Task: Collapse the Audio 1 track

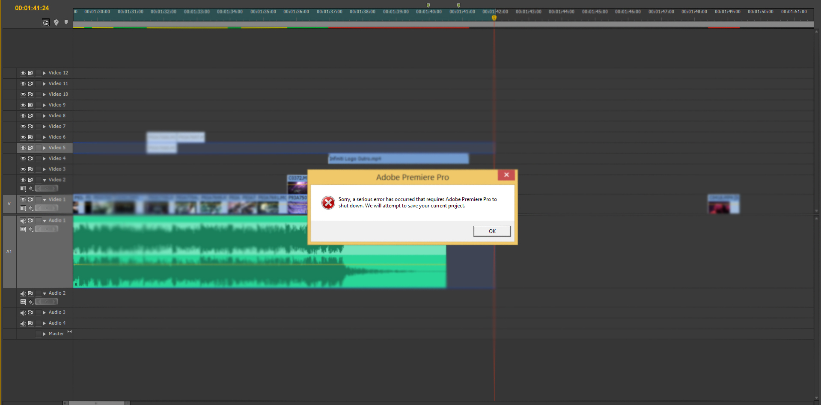Action: [45, 221]
